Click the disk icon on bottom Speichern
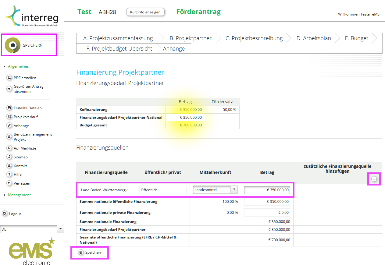Viewport: 385px width, 265px height. point(81,253)
